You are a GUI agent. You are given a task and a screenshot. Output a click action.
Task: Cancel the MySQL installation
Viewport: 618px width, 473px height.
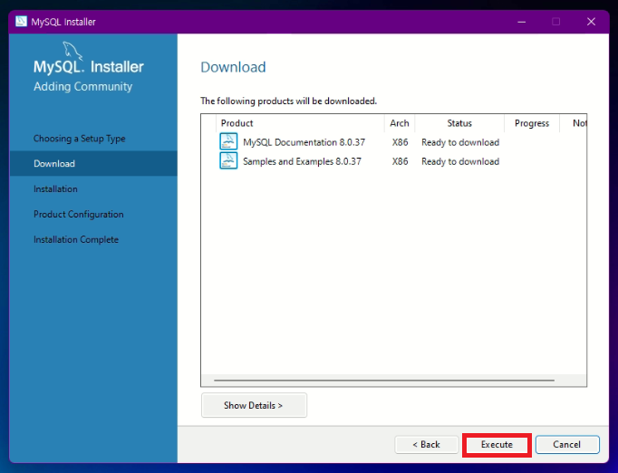tap(567, 445)
